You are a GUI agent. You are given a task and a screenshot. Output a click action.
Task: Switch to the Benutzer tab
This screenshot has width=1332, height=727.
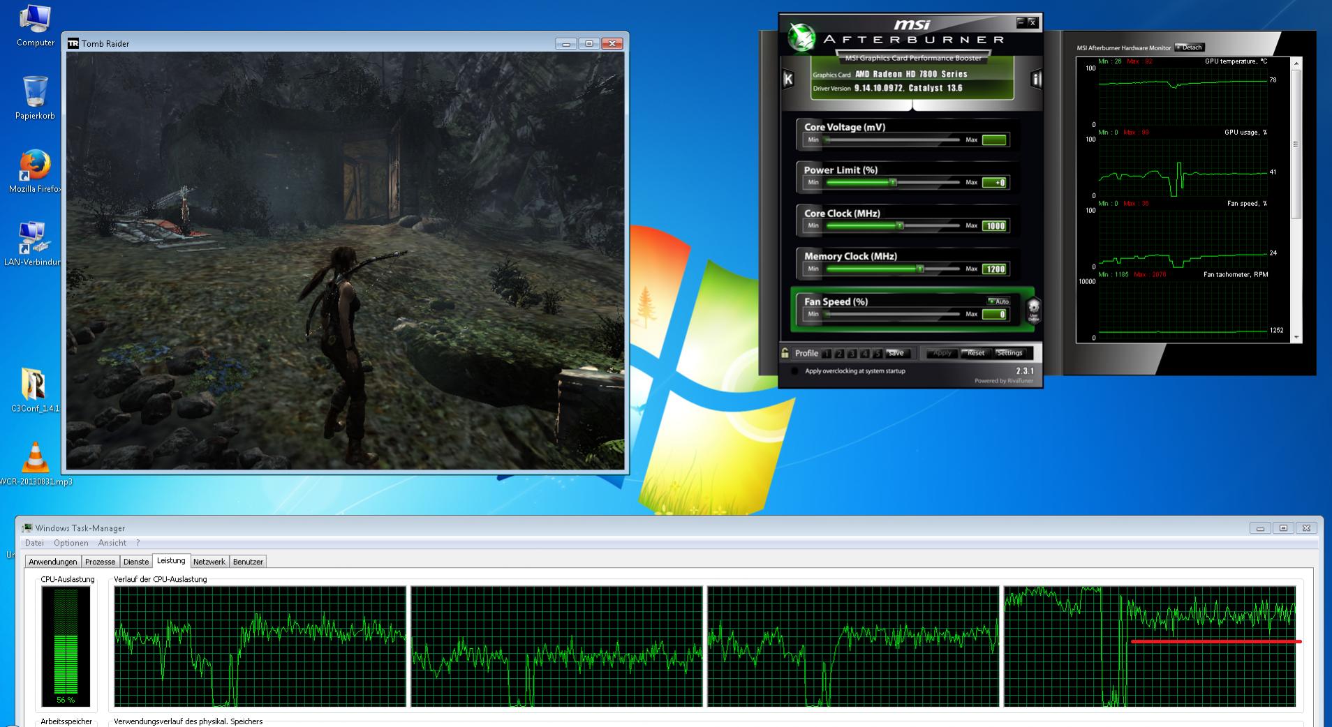tap(248, 562)
